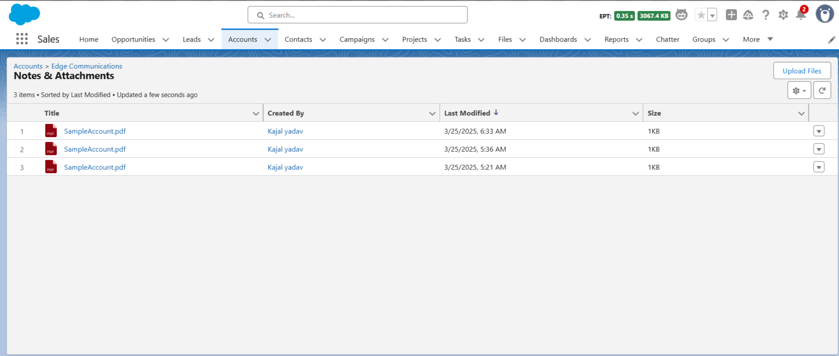The image size is (839, 356).
Task: Open the list view controls gear dropdown
Action: click(x=799, y=90)
